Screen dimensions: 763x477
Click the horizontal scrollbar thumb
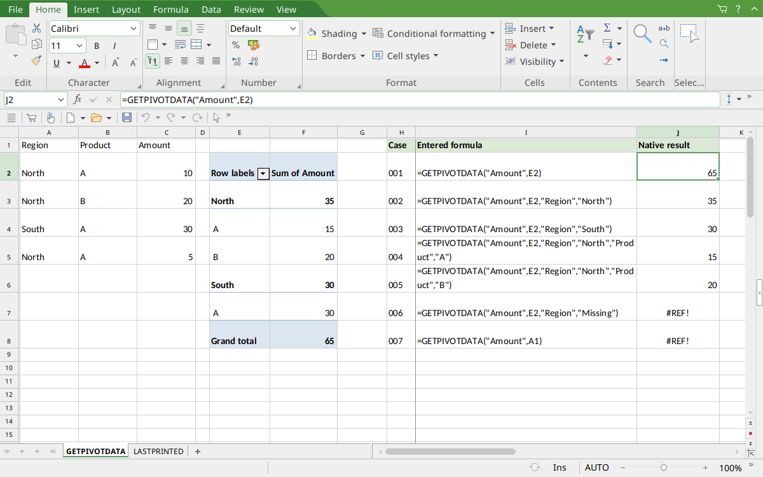coord(450,452)
